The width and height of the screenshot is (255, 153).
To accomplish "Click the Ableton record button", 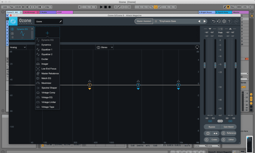I will tap(110, 7).
